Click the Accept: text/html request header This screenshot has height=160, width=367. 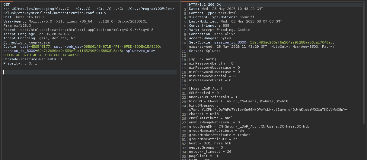coord(78,30)
